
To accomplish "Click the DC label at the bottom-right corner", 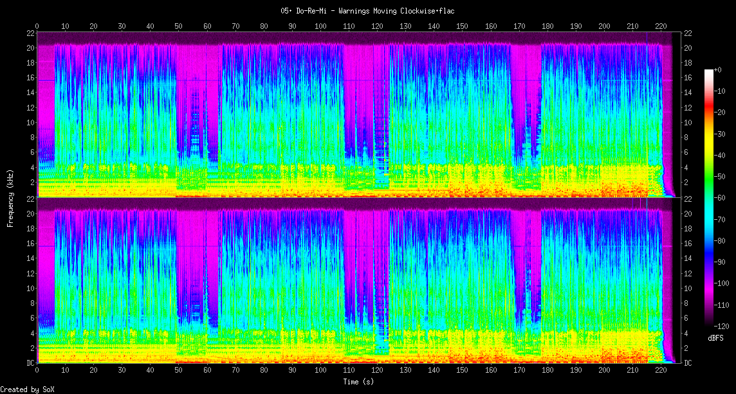I will click(688, 363).
